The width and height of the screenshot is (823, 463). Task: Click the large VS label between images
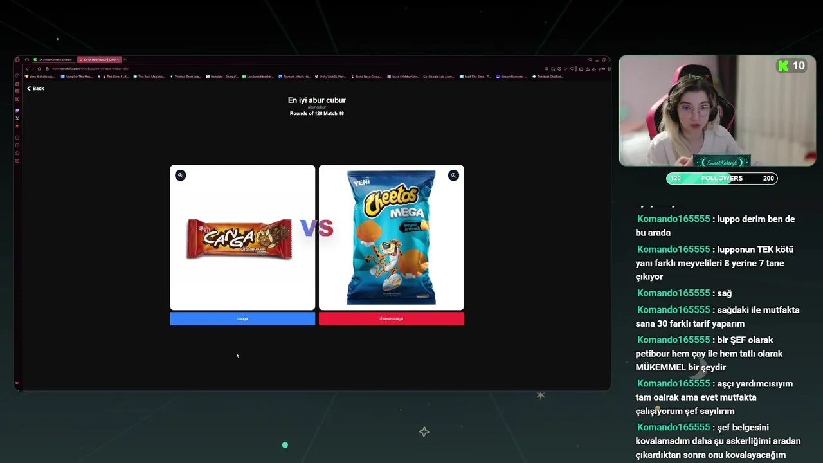316,228
